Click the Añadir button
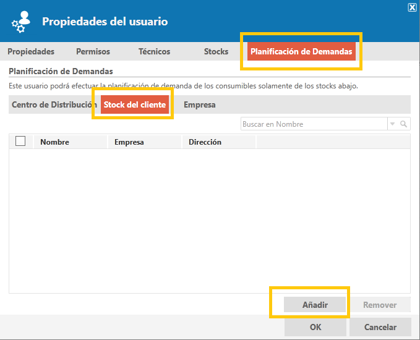 point(315,305)
